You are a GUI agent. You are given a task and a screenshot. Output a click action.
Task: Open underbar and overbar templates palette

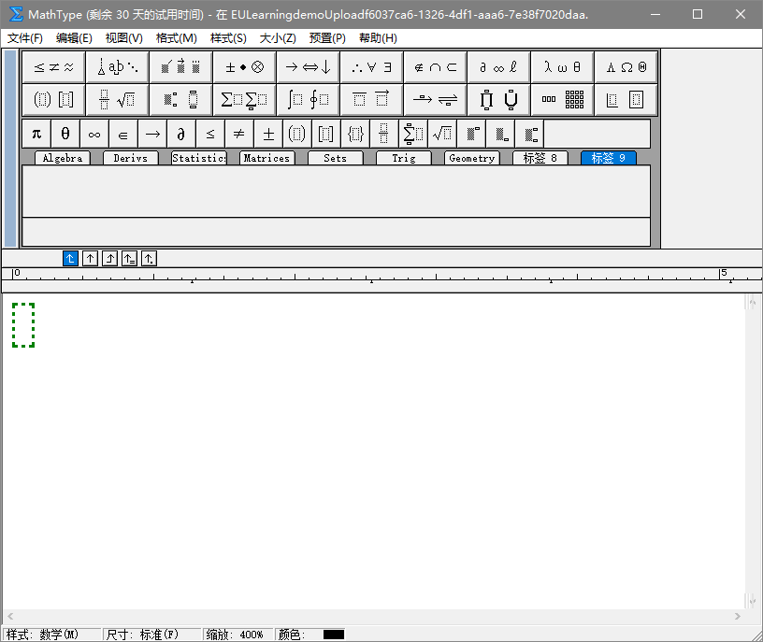click(372, 100)
